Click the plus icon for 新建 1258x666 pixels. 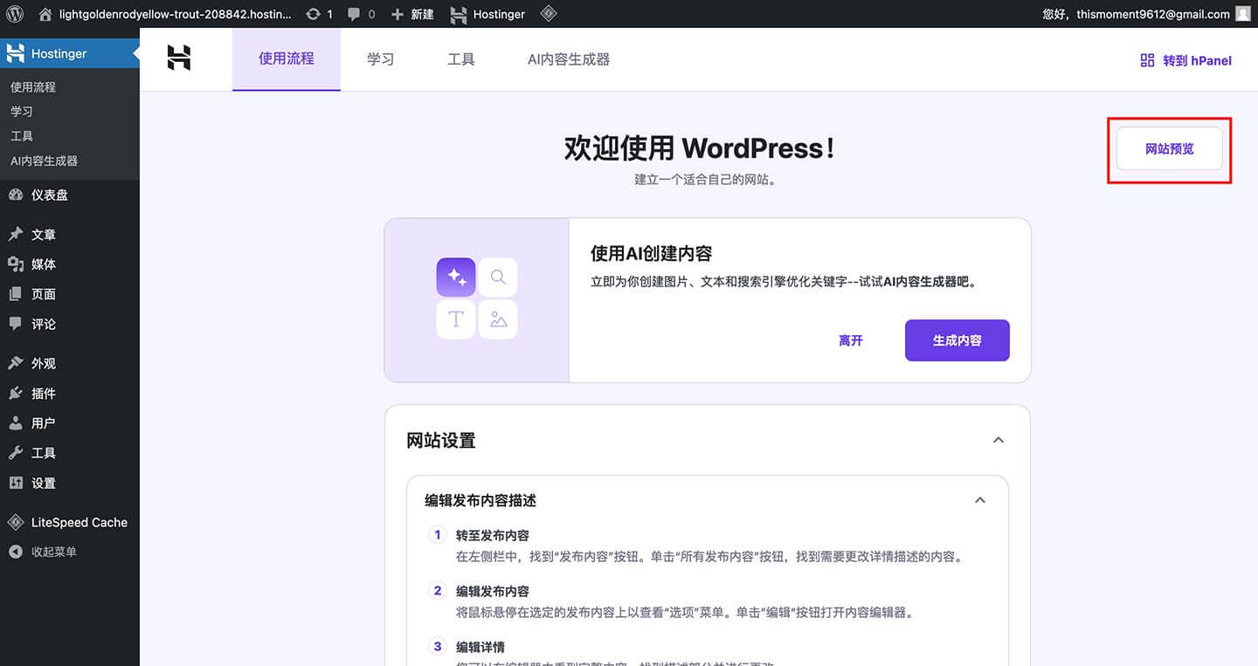coord(397,14)
